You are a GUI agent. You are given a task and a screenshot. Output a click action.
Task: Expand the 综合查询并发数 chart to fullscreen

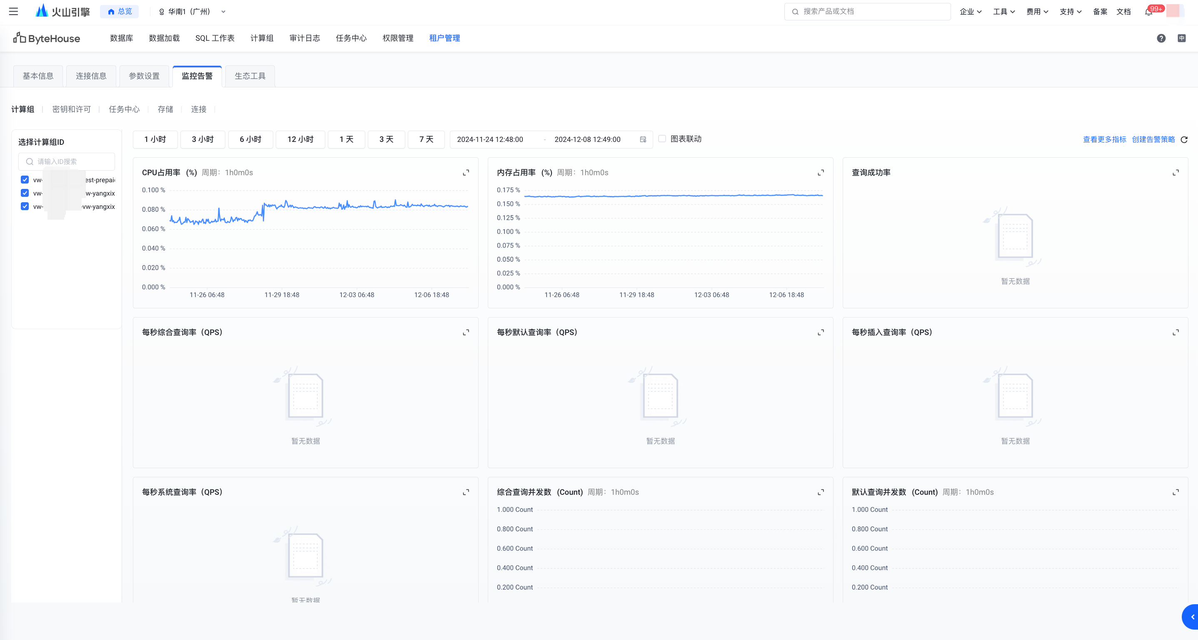[820, 492]
